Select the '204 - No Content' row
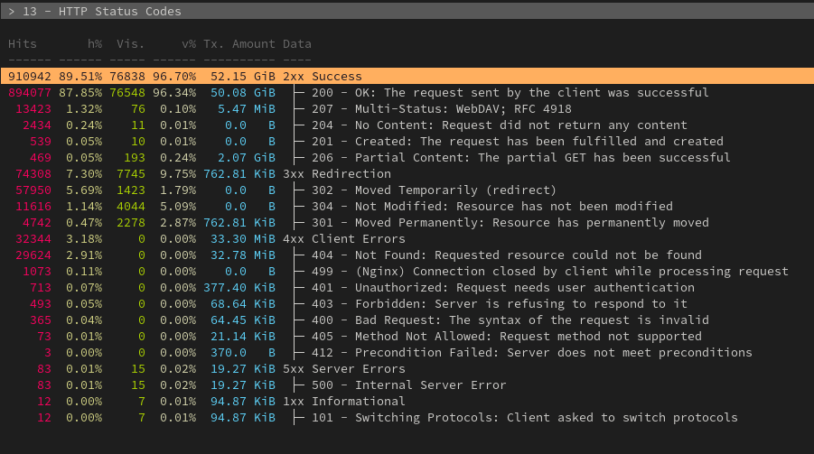814x454 pixels. (499, 125)
